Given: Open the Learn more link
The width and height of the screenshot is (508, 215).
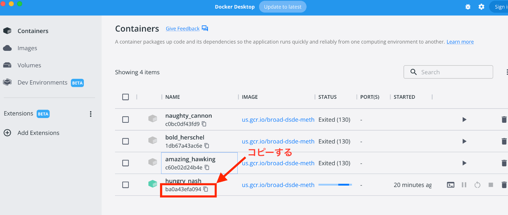Looking at the screenshot, I should pyautogui.click(x=460, y=42).
